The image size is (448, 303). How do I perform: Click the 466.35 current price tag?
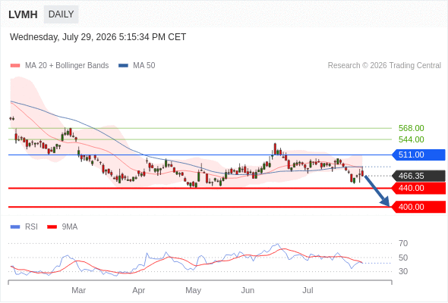418,176
